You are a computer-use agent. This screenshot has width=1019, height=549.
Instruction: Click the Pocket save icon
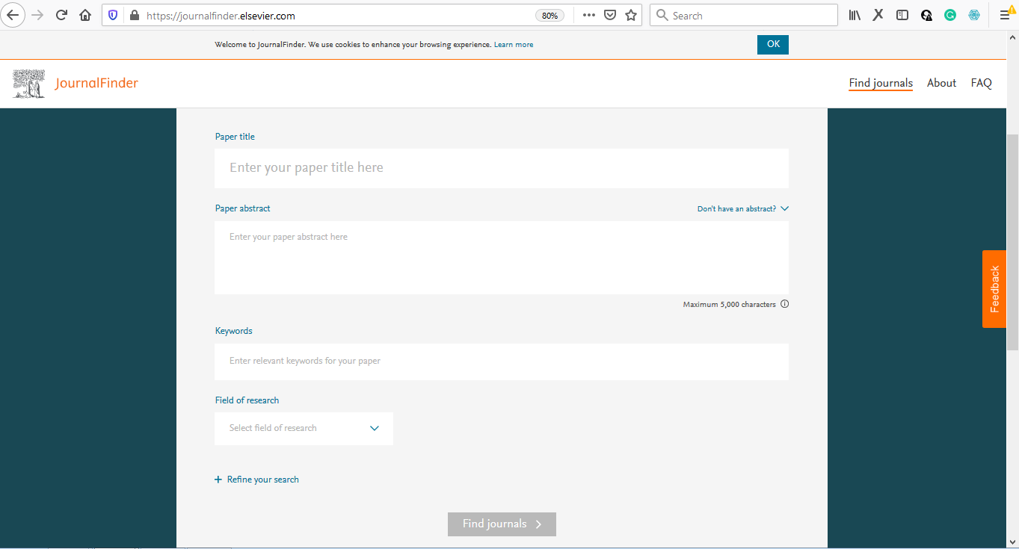point(610,15)
